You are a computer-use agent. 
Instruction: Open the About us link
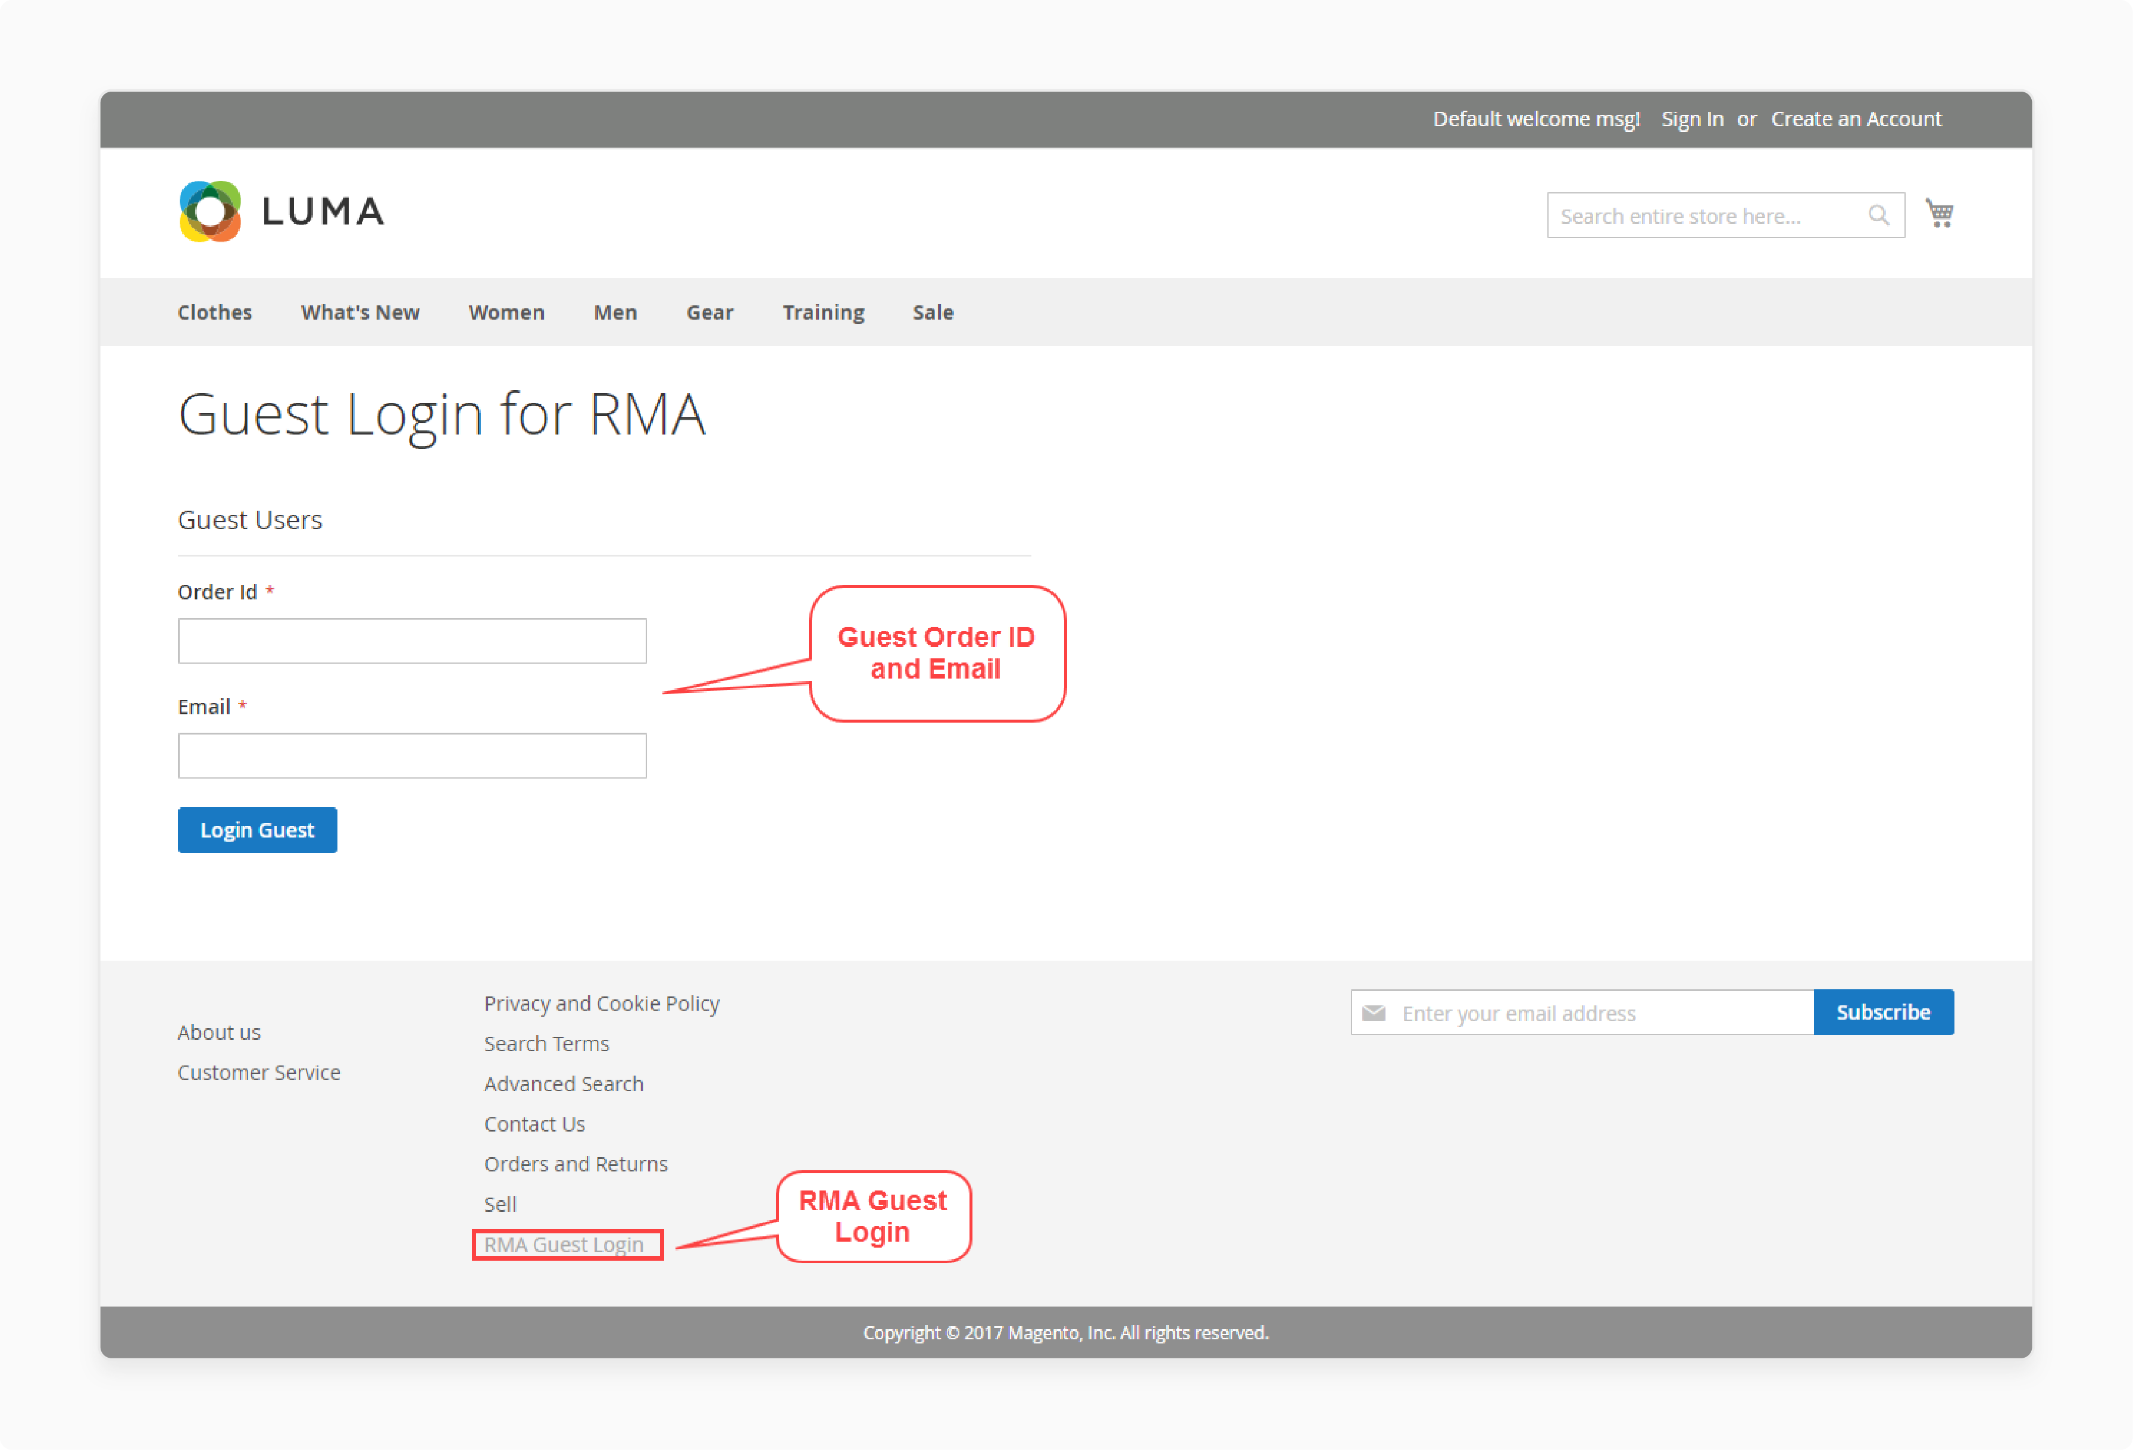pos(218,1032)
